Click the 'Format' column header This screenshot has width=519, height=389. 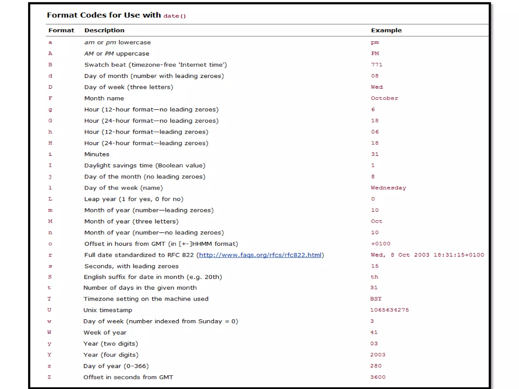click(61, 30)
